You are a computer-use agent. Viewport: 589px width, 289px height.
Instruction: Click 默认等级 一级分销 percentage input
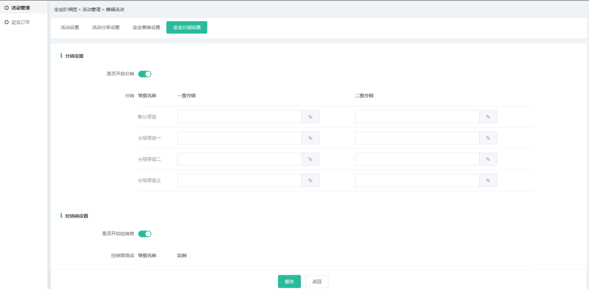coord(240,117)
